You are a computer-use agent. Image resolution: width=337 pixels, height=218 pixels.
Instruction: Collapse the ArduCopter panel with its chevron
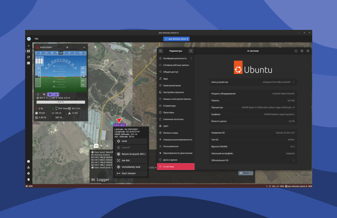coord(84,47)
